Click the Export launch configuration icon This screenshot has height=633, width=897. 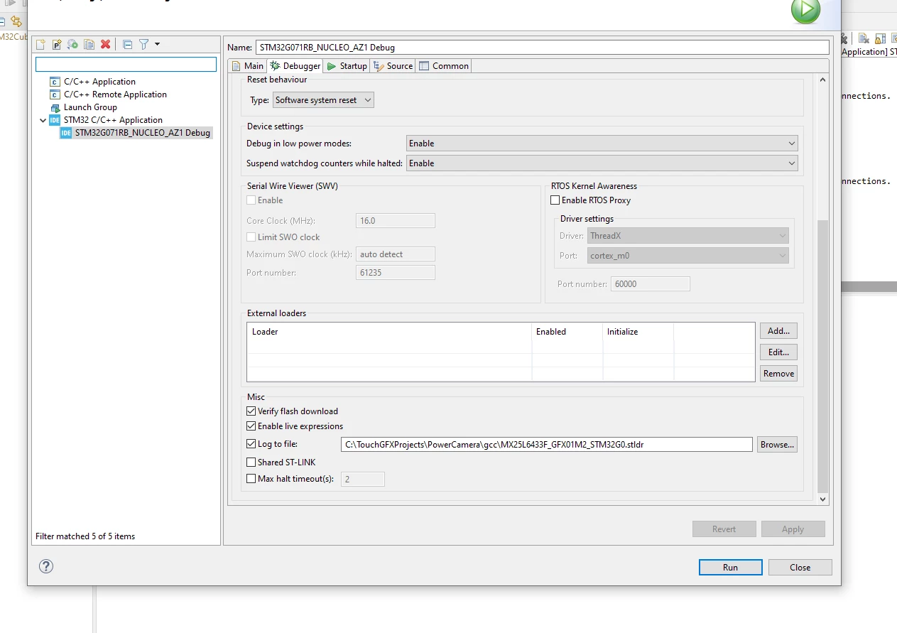(72, 44)
